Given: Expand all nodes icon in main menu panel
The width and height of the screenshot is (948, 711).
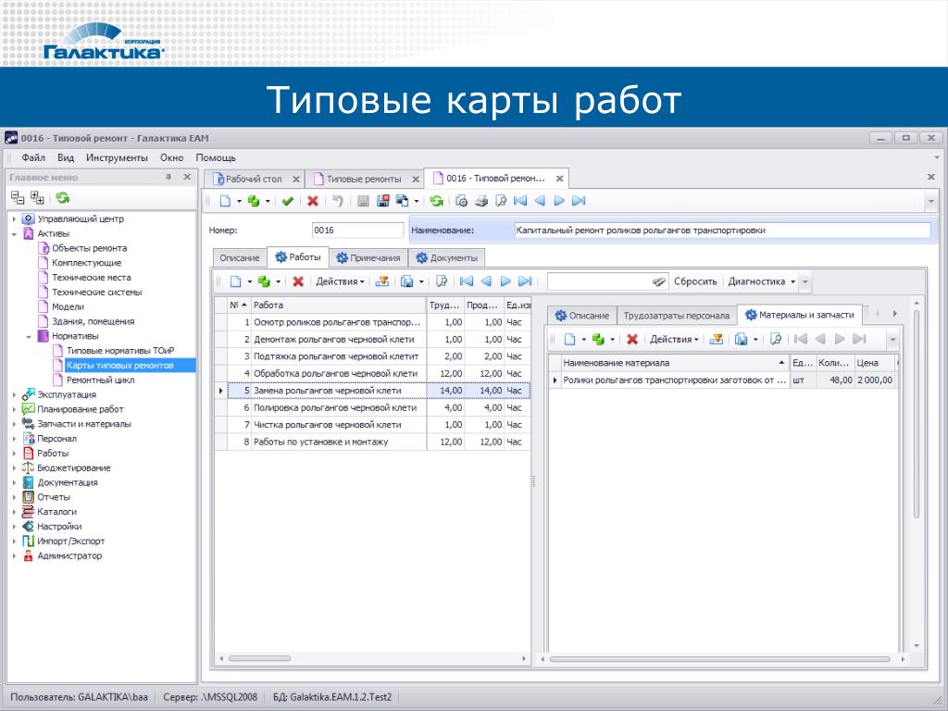Looking at the screenshot, I should pyautogui.click(x=37, y=198).
